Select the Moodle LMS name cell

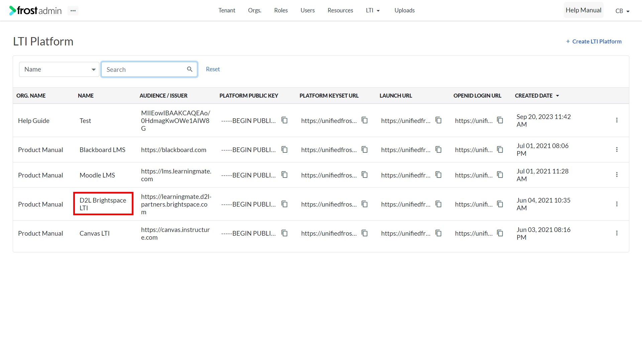coord(97,175)
